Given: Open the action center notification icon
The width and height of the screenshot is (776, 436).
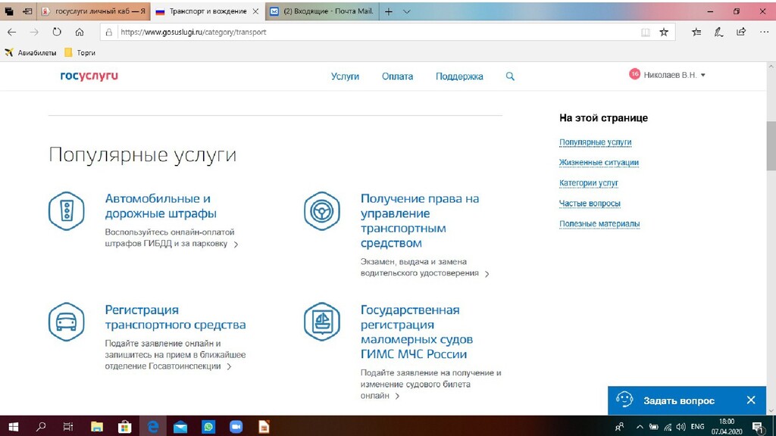Looking at the screenshot, I should [758, 427].
